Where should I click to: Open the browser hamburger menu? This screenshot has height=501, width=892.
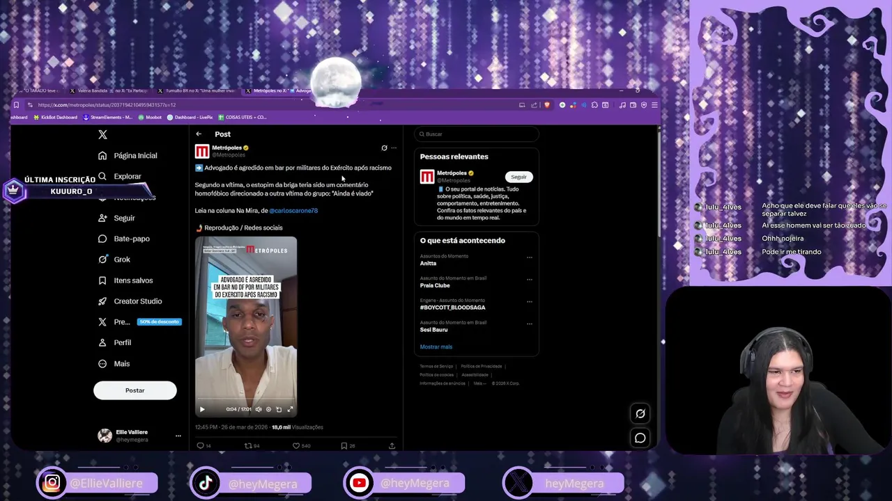(654, 105)
